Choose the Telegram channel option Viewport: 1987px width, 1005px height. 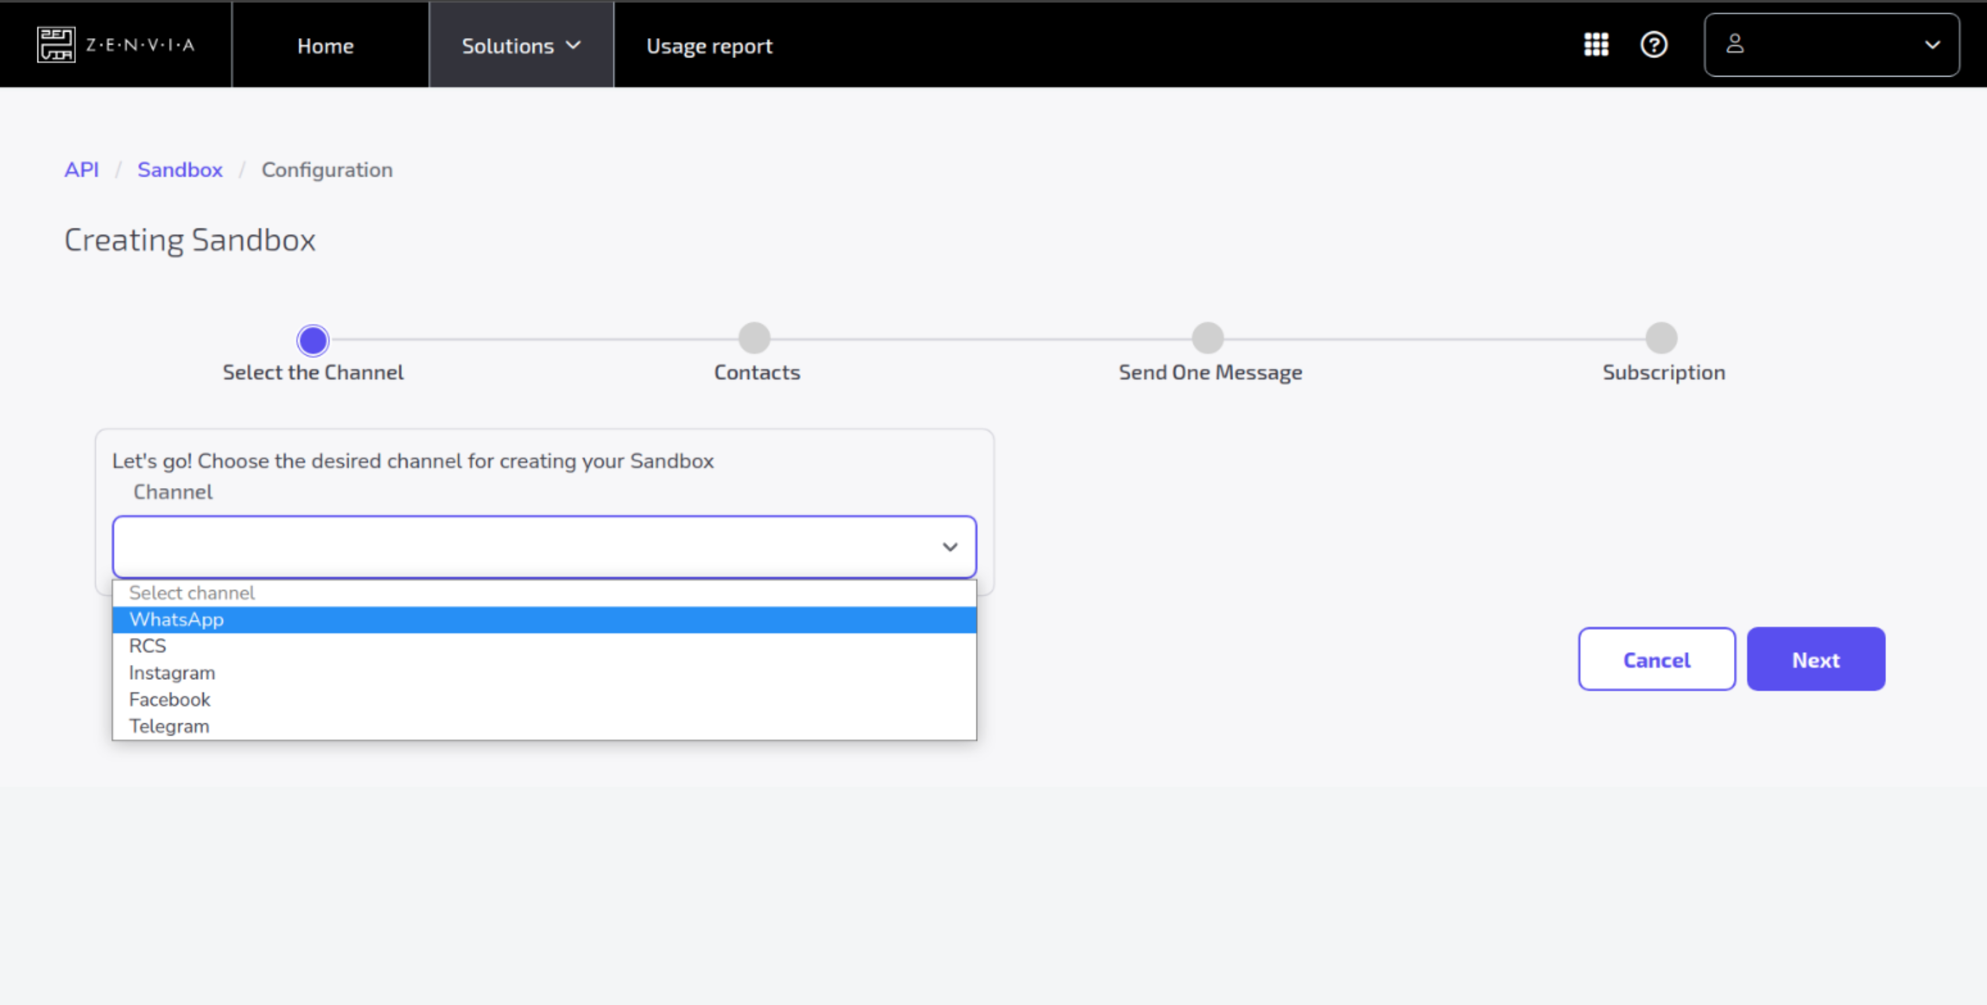coord(169,726)
